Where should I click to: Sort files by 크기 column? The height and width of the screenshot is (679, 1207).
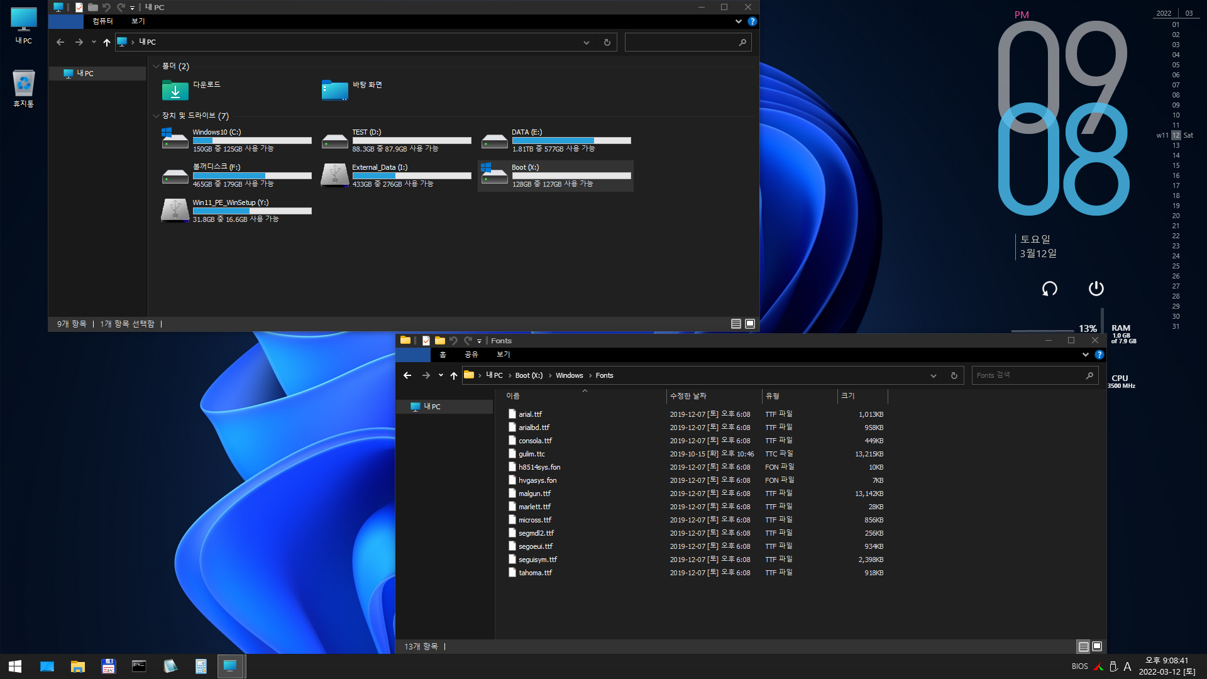pyautogui.click(x=863, y=395)
